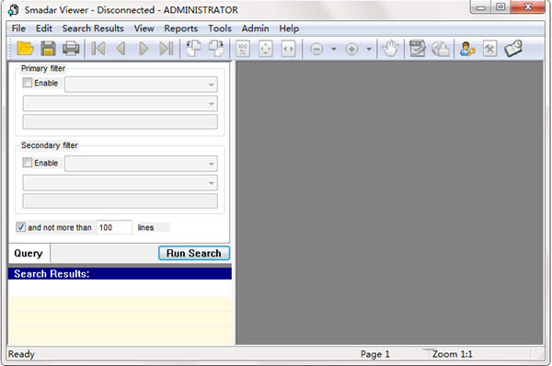Click the tools settings icon
This screenshot has width=552, height=366.
coord(489,49)
